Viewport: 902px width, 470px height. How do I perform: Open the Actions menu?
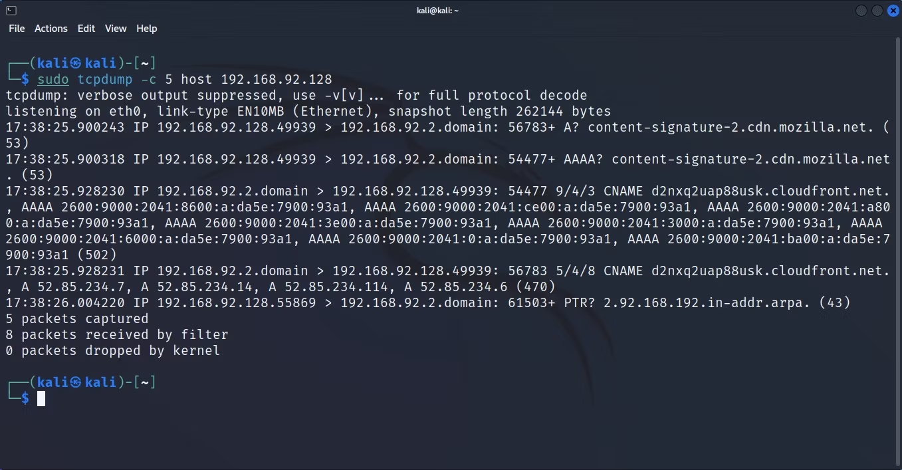coord(51,29)
